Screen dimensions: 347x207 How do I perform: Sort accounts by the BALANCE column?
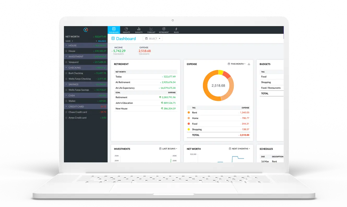tap(102, 41)
